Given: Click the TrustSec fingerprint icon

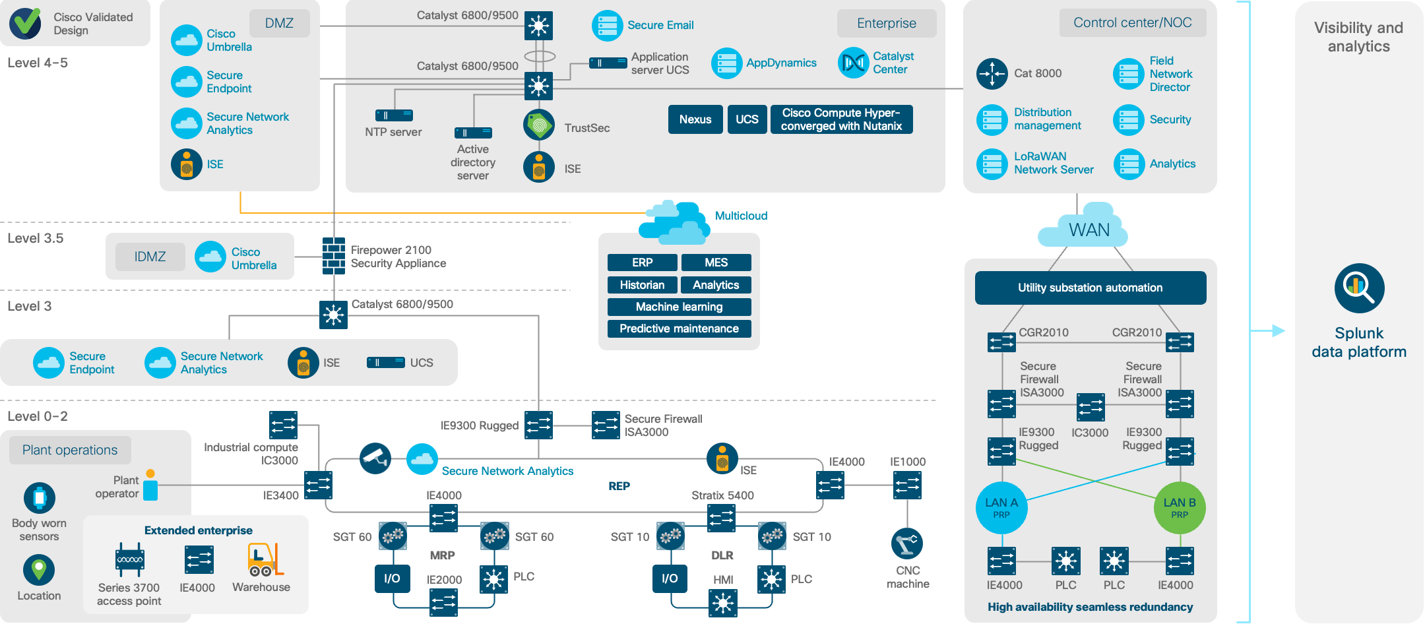Looking at the screenshot, I should [539, 125].
